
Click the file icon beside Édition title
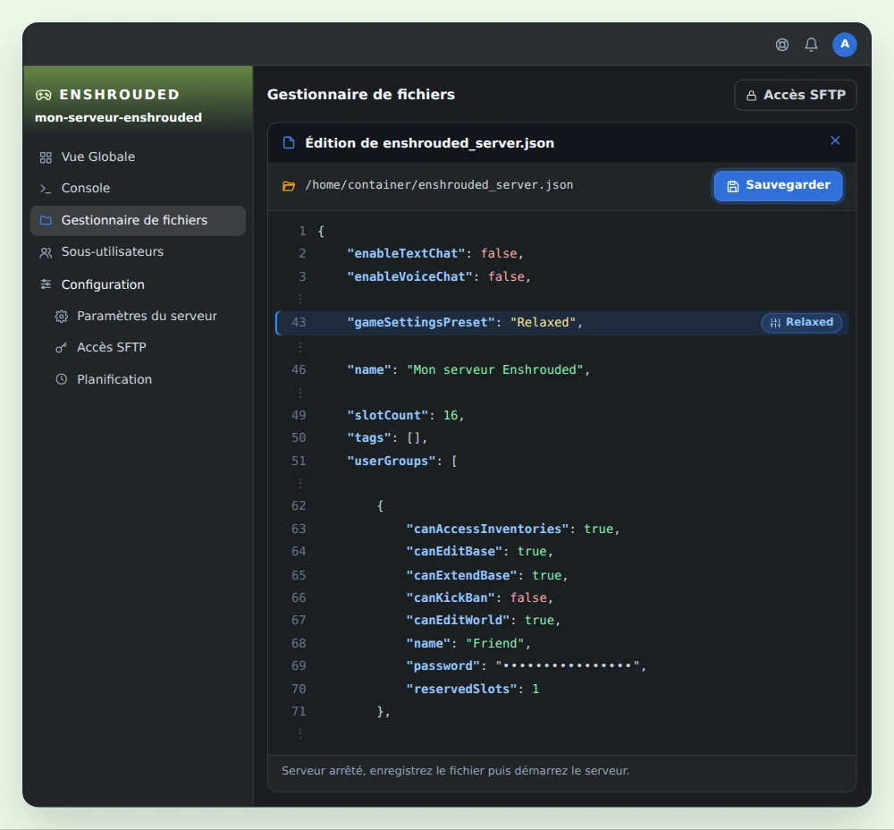[289, 142]
